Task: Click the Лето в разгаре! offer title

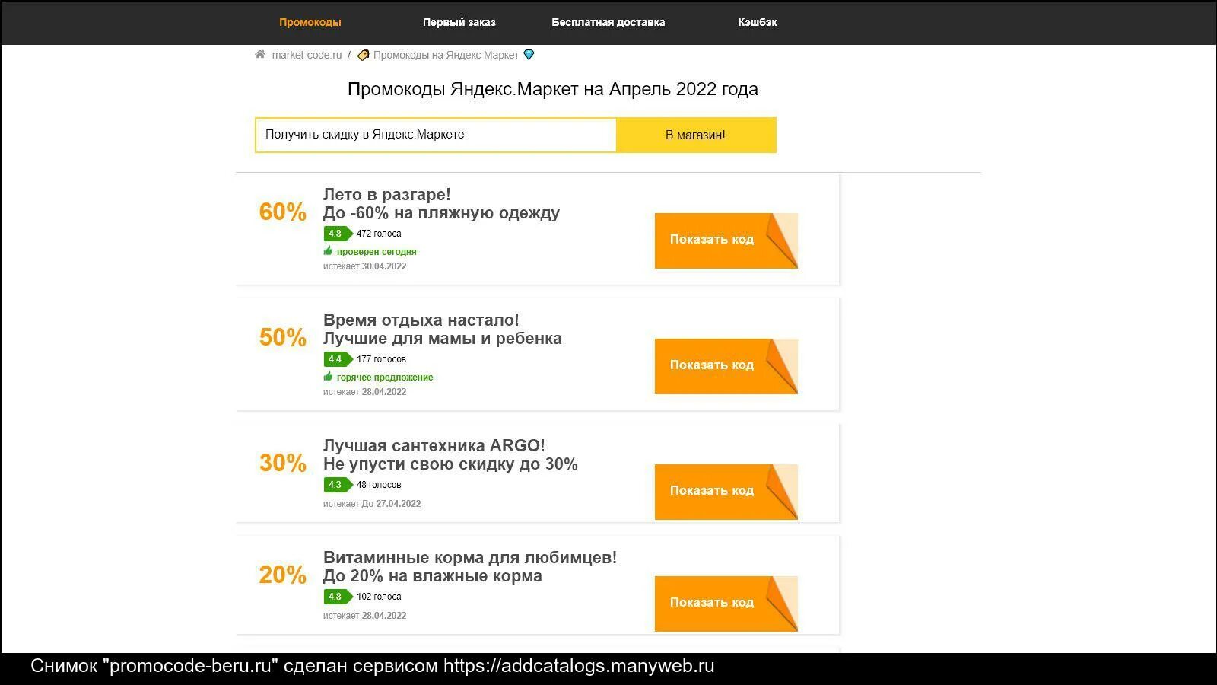Action: 386,195
